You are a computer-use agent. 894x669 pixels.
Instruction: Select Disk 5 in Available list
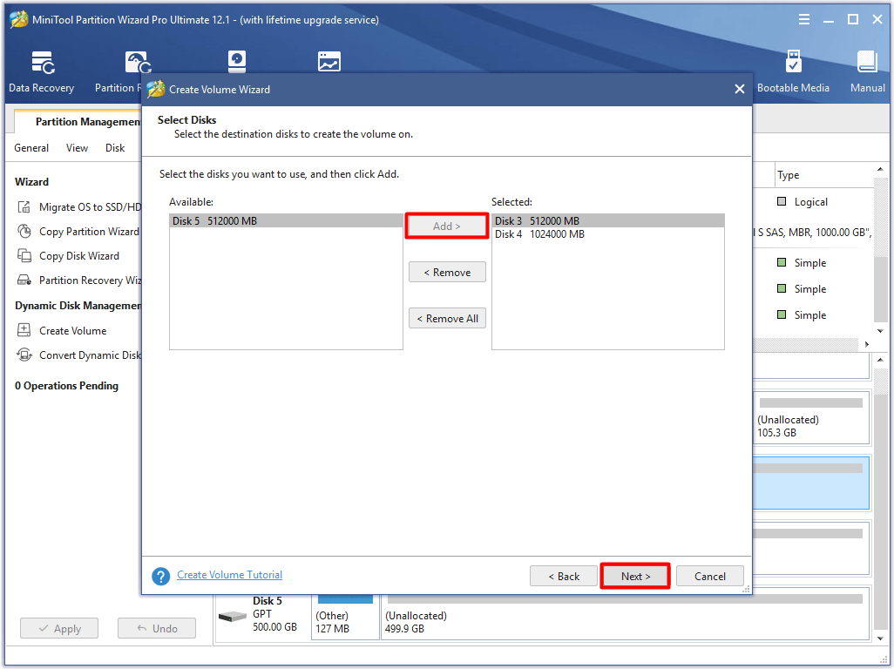(286, 220)
